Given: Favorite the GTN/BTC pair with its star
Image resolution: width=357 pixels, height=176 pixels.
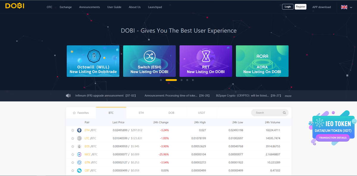Looking at the screenshot, I should (73, 162).
